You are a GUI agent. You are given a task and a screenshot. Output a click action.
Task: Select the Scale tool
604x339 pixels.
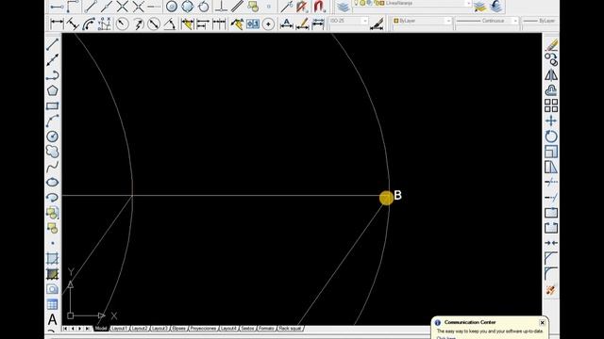click(551, 152)
